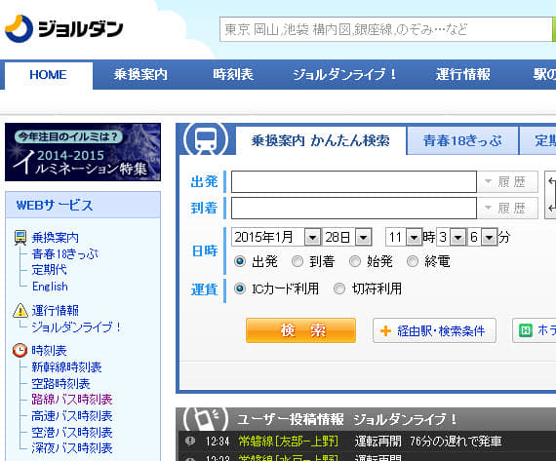
Task: Select the 始発 radio button
Action: click(x=355, y=261)
